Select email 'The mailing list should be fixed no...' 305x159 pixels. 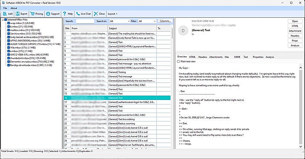[x=117, y=34]
